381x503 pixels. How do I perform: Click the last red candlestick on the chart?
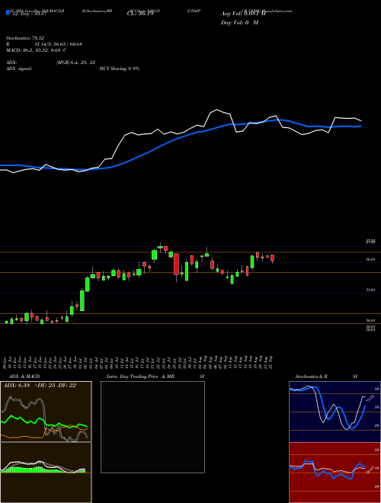[272, 258]
